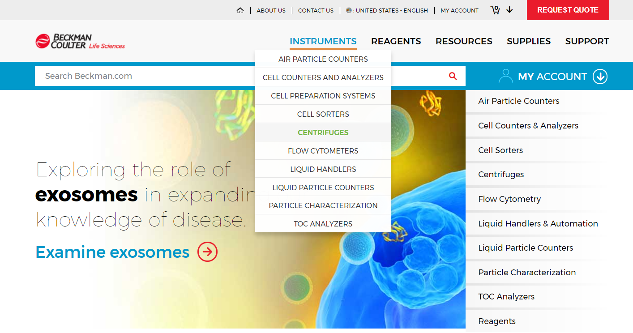Viewport: 633px width, 333px height.
Task: Select Liquid Particle Counters in dropdown
Action: [x=323, y=188]
